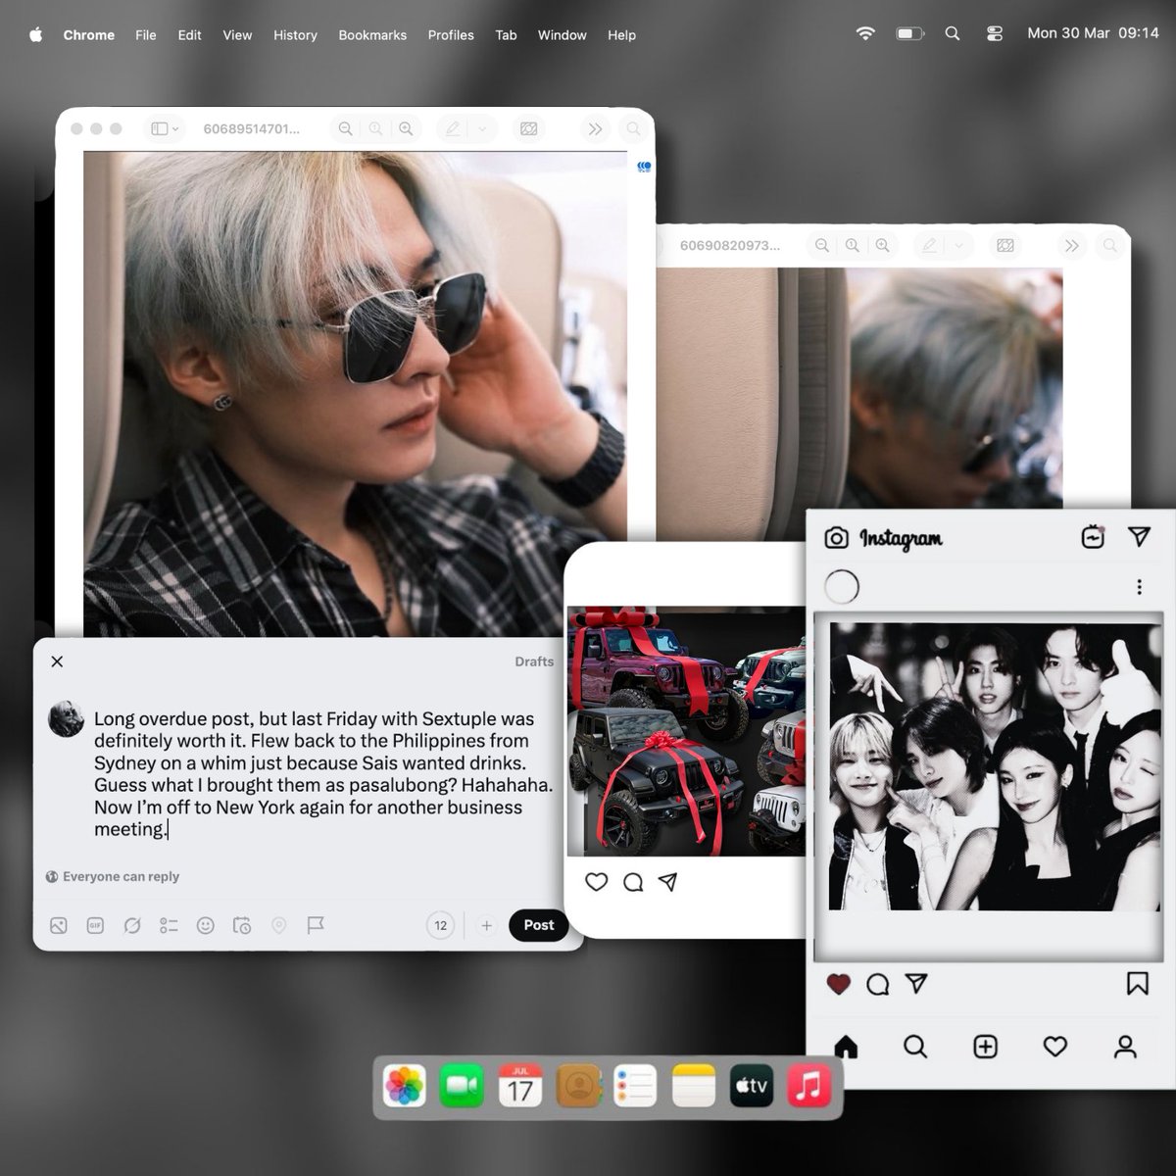The image size is (1176, 1176).
Task: Click the date and time clock
Action: (x=1093, y=33)
